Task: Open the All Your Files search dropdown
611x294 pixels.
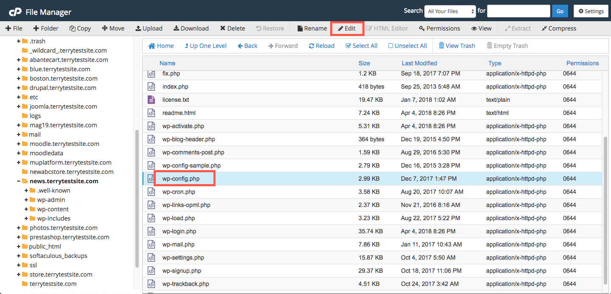Action: (450, 11)
